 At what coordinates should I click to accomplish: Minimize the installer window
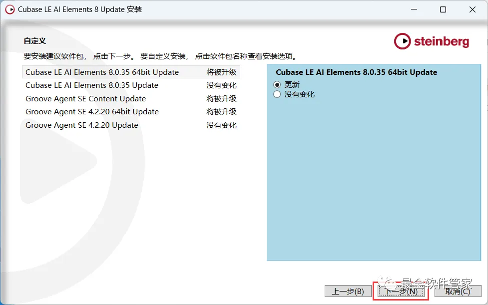point(414,9)
